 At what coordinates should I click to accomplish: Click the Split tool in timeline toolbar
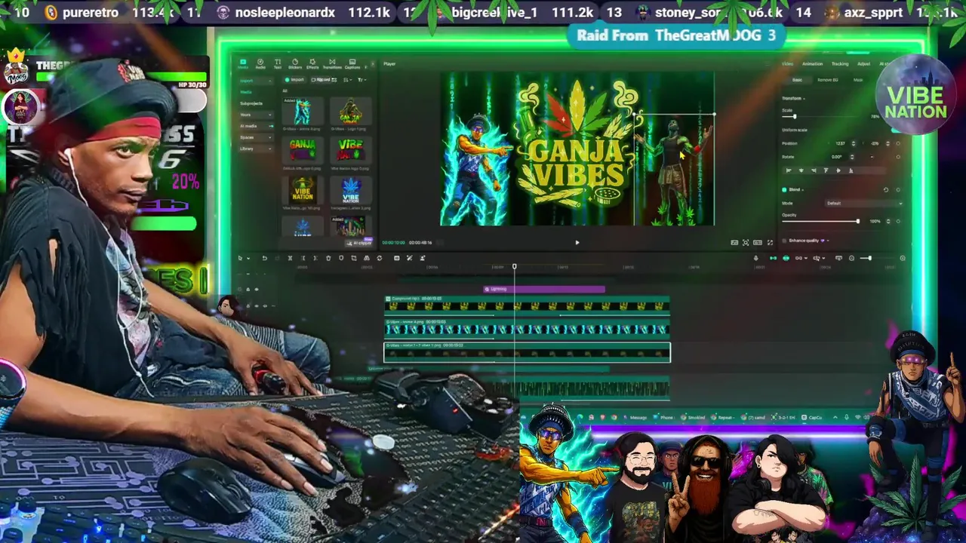click(291, 258)
